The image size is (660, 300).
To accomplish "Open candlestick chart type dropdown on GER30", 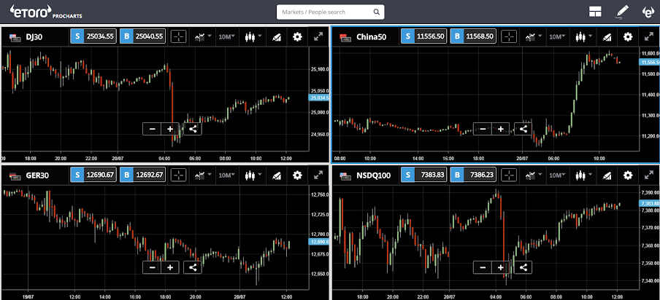I will tap(253, 175).
